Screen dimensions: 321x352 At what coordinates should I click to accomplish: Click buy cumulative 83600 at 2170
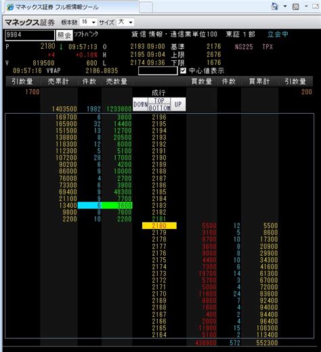click(x=269, y=294)
